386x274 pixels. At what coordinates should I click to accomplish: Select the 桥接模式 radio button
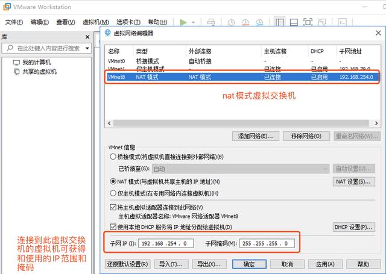(x=113, y=157)
